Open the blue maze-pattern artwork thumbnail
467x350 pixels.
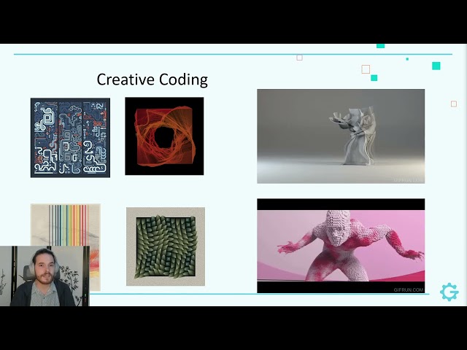[70, 138]
